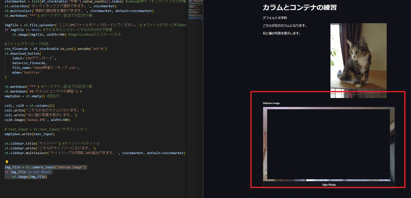Click app text '右に猫の写真を表示します。'

coord(282,33)
